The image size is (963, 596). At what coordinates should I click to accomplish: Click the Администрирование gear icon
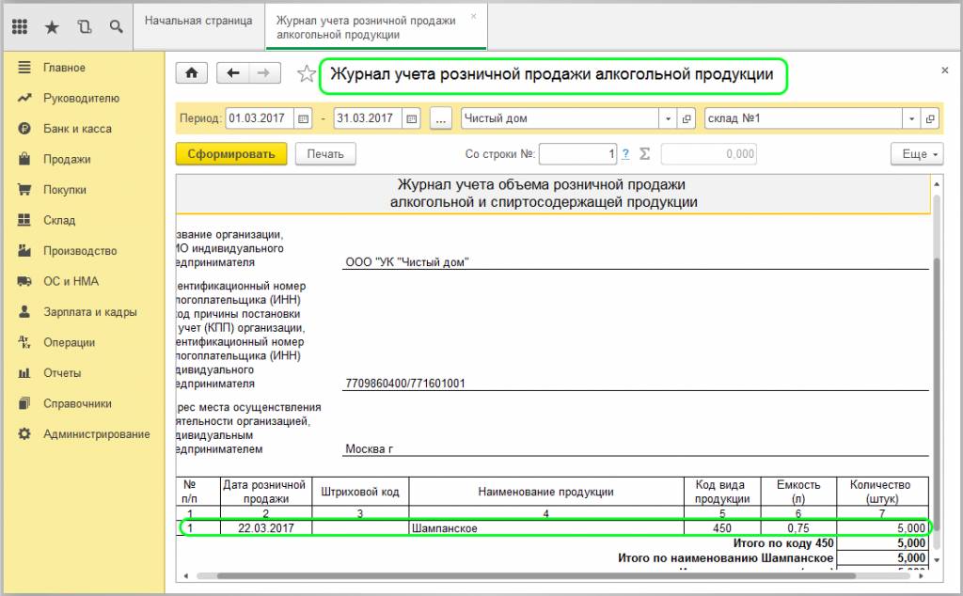click(24, 434)
